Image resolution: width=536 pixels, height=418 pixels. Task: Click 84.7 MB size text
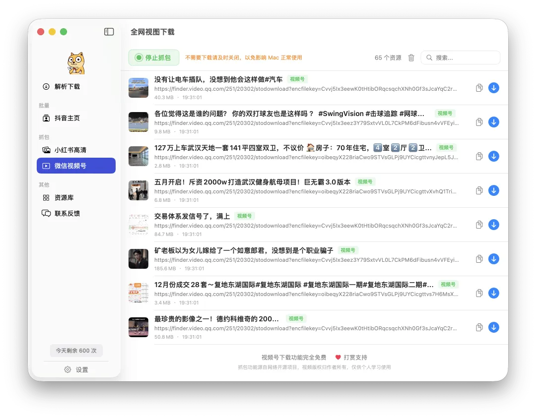164,234
